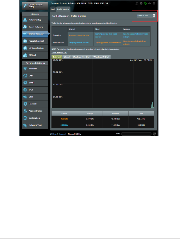Click 'Outgoing packets to wired network' text
Image resolution: width=180 pixels, height=239 pixels.
pyautogui.click(x=108, y=43)
